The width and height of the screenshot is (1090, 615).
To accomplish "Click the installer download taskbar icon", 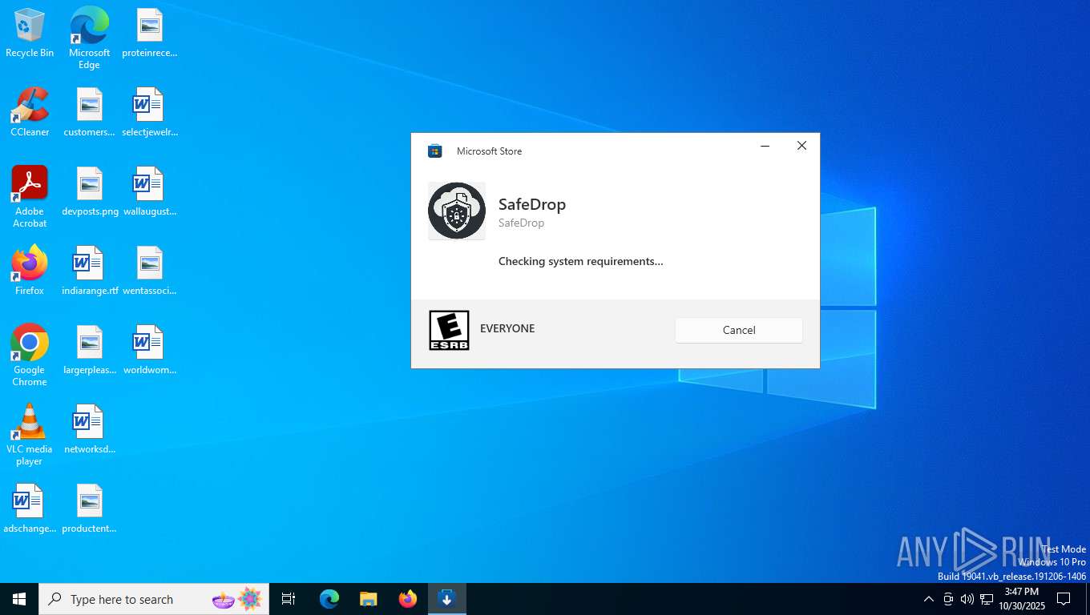I will pos(447,599).
